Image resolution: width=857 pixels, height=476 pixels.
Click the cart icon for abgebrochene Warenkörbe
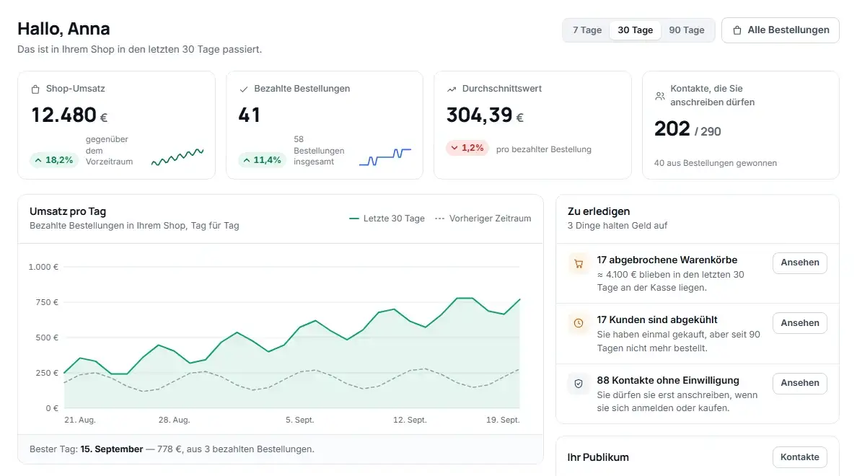point(579,263)
